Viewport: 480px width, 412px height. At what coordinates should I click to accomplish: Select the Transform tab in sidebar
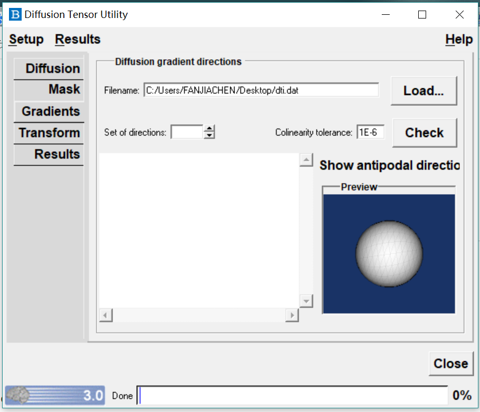(49, 133)
